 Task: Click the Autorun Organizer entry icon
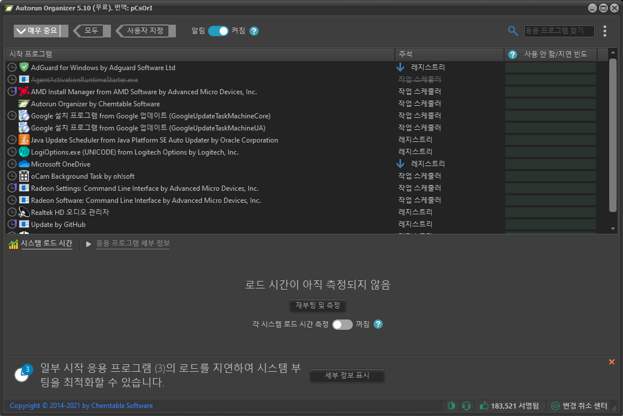[x=24, y=103]
